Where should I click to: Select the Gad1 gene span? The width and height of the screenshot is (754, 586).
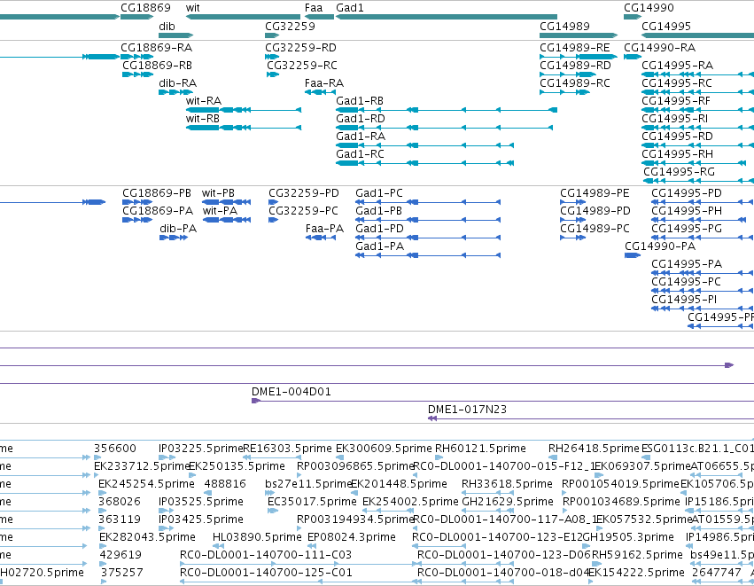[447, 17]
